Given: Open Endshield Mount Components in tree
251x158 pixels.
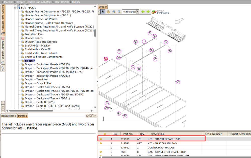Looking at the screenshot, I should 43,57.
